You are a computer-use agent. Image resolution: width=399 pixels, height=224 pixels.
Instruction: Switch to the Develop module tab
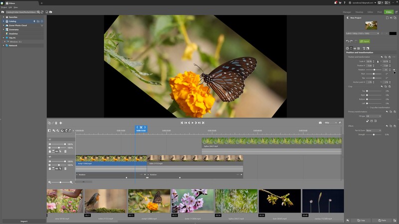[x=359, y=12]
